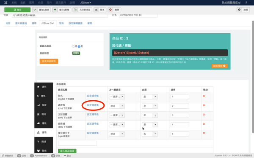This screenshot has height=158, width=254.
Task: Open the J2Store top menu
Action: coord(86,3)
